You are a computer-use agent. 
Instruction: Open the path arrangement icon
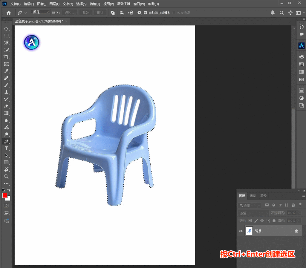click(131, 13)
